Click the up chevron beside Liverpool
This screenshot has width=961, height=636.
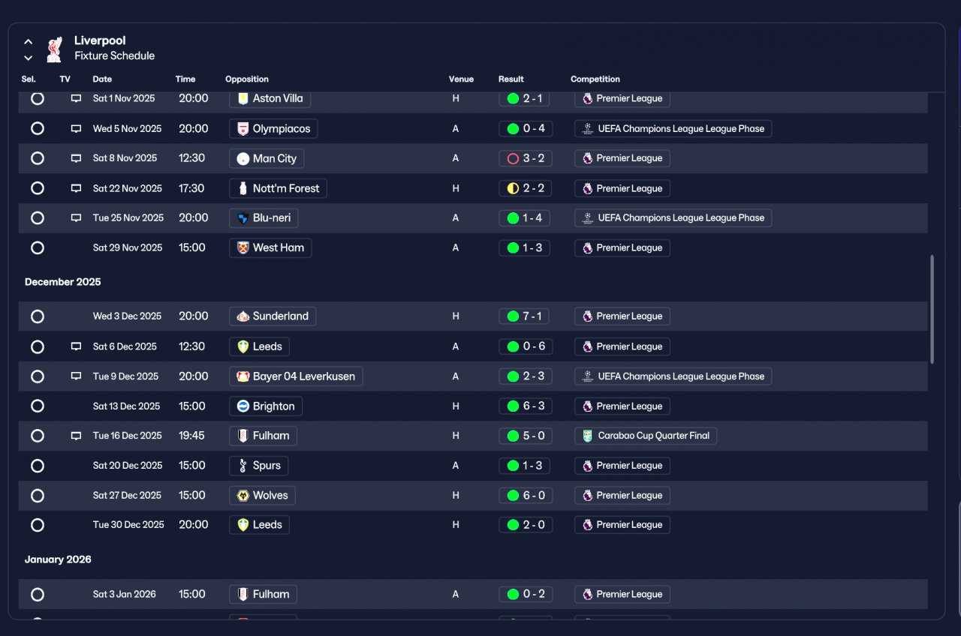click(28, 42)
